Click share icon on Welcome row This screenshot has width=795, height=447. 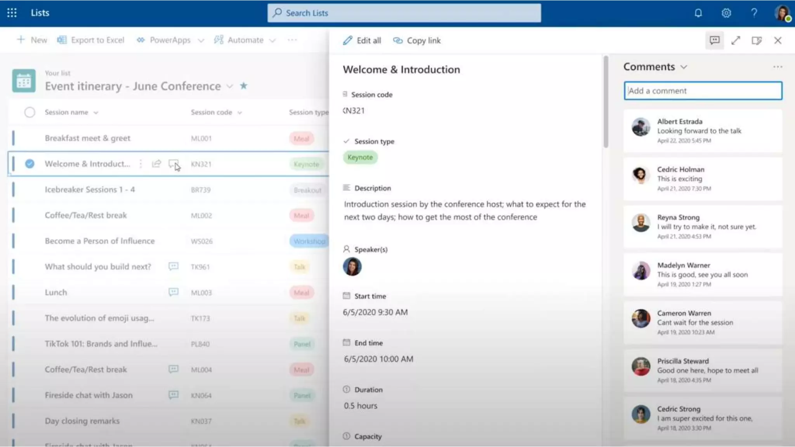coord(156,164)
